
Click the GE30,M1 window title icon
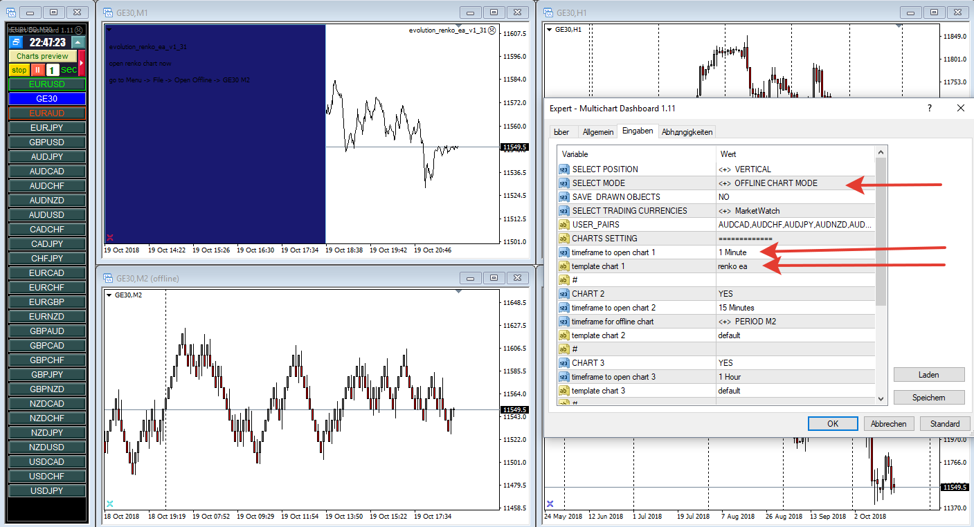pyautogui.click(x=107, y=12)
